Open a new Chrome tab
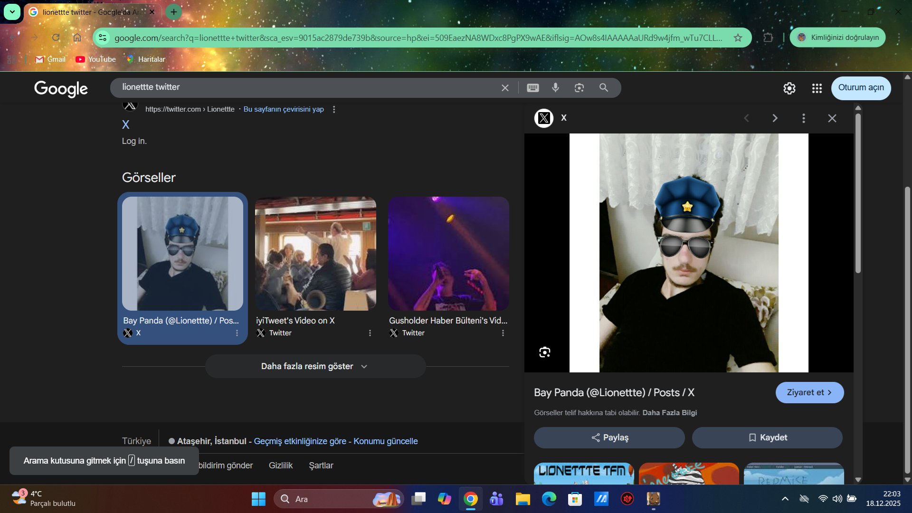 click(x=174, y=12)
